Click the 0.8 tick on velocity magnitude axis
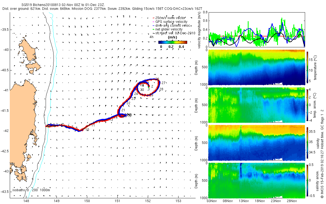This screenshot has height=204, width=326. [x=205, y=12]
